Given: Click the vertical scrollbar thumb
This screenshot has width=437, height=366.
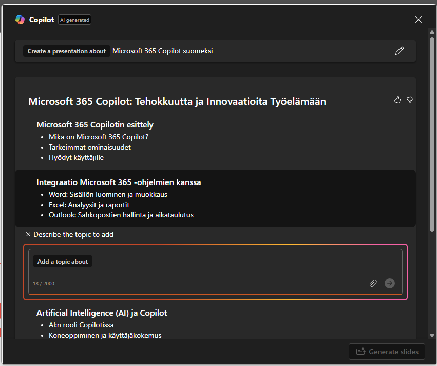Looking at the screenshot, I should pyautogui.click(x=432, y=134).
